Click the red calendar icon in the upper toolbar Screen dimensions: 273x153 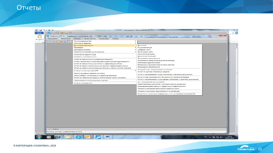coord(70,33)
